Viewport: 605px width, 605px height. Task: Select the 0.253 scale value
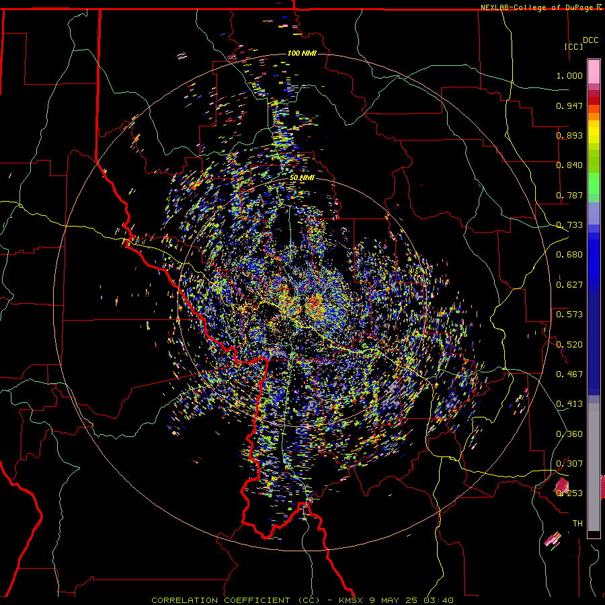point(569,493)
